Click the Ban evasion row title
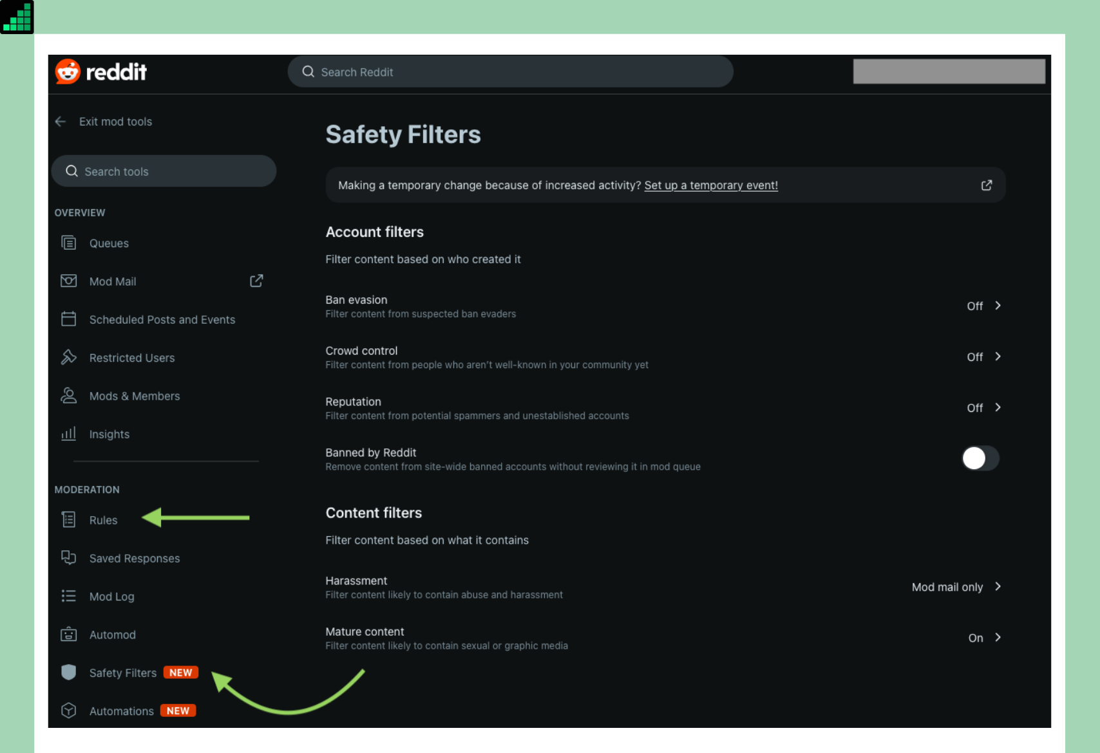The height and width of the screenshot is (753, 1100). [356, 300]
